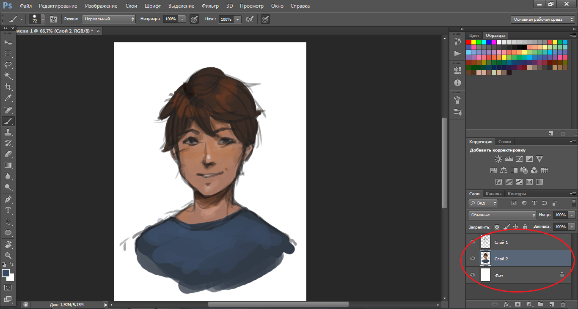Select the Blur (droplet) tool
578x309 pixels.
click(x=8, y=176)
